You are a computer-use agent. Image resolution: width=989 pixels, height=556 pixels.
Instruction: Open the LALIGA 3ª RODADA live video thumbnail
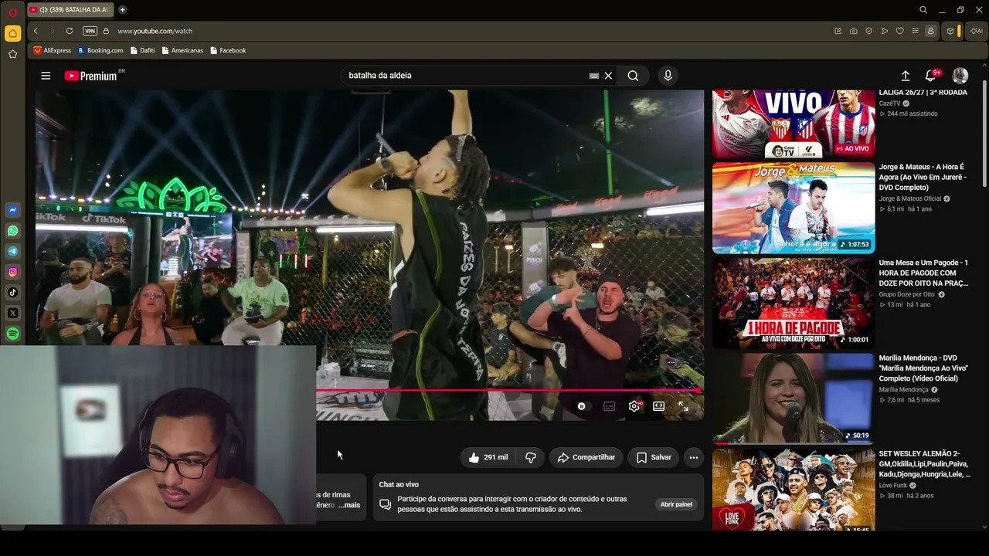[794, 124]
